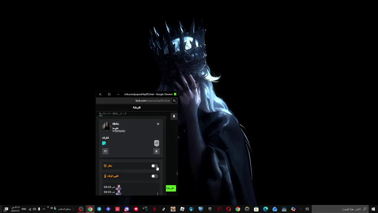378x213 pixels.
Task: Open the Windows Start menu
Action: tap(373, 209)
